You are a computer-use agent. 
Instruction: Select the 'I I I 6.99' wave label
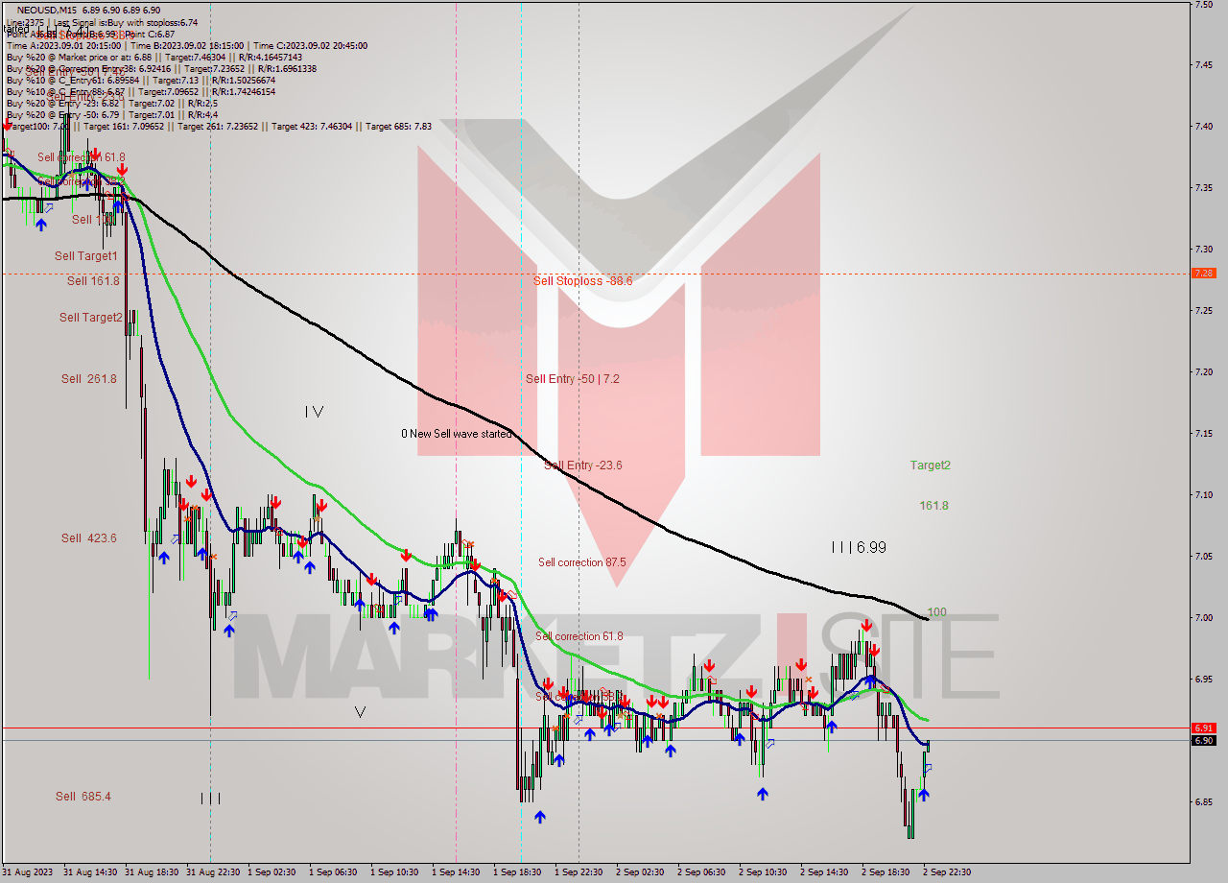tap(859, 547)
